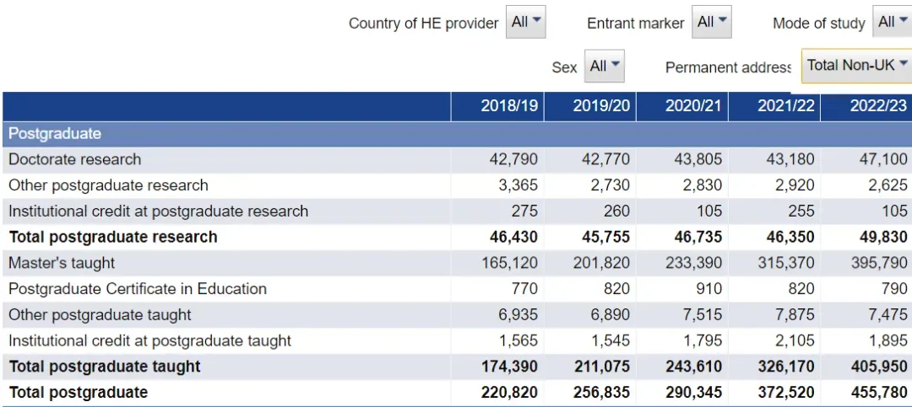Select Institutional credit at postgraduate taught row
Screen dimensions: 912x407
click(457, 340)
